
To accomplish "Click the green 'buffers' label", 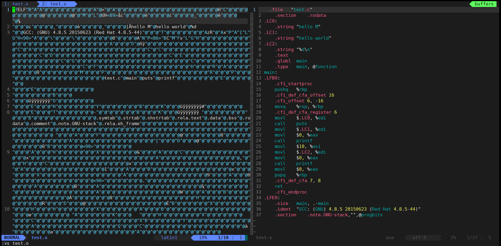I will pyautogui.click(x=484, y=4).
